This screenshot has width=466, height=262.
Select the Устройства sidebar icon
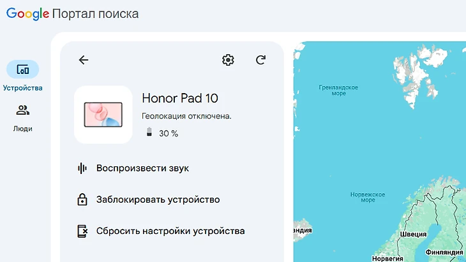pyautogui.click(x=22, y=70)
